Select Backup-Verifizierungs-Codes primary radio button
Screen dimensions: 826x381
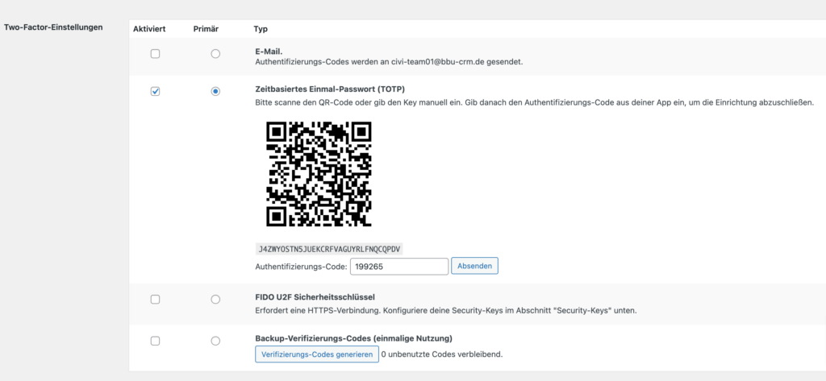[215, 341]
